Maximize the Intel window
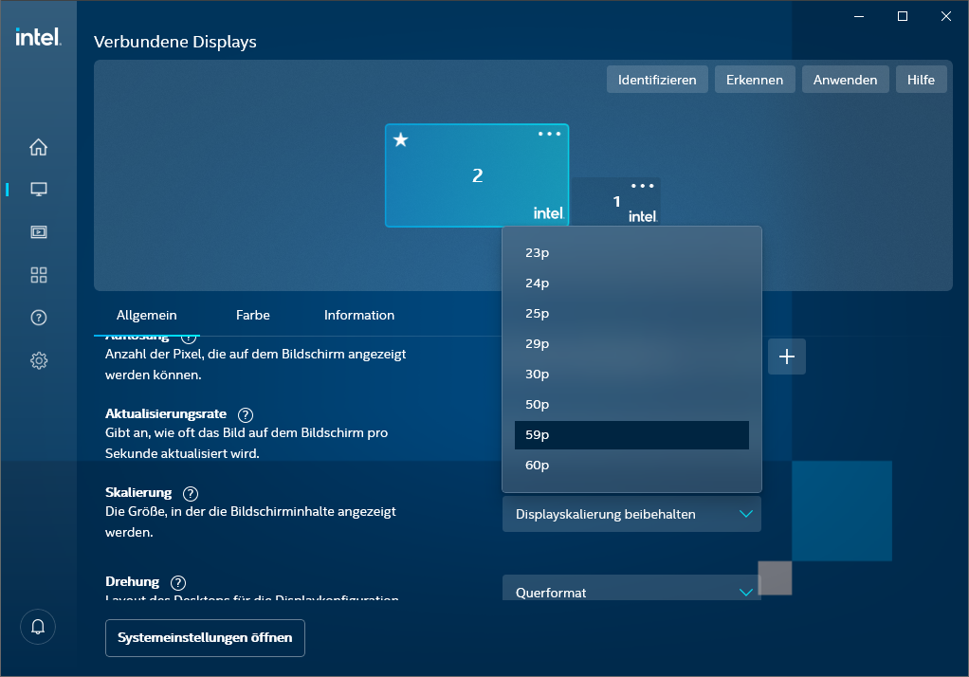This screenshot has height=677, width=969. pyautogui.click(x=903, y=17)
